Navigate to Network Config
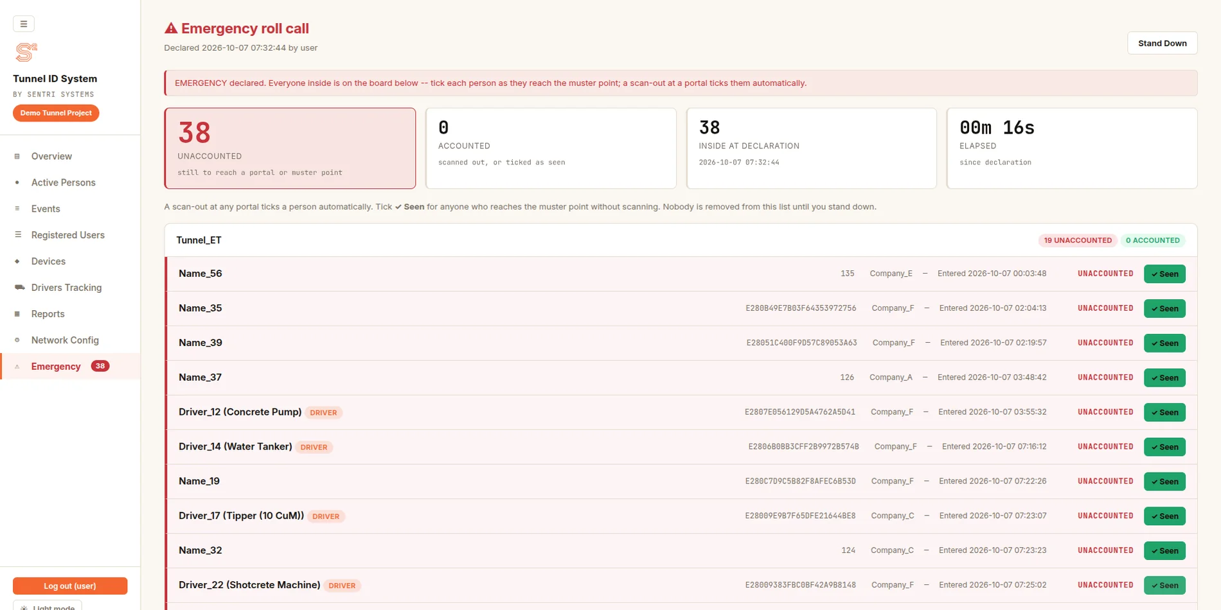The height and width of the screenshot is (610, 1221). 70,340
